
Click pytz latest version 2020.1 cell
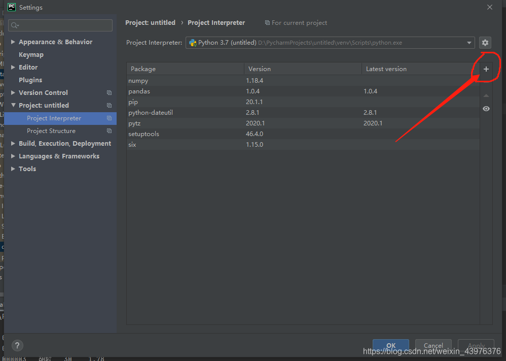[x=373, y=123]
